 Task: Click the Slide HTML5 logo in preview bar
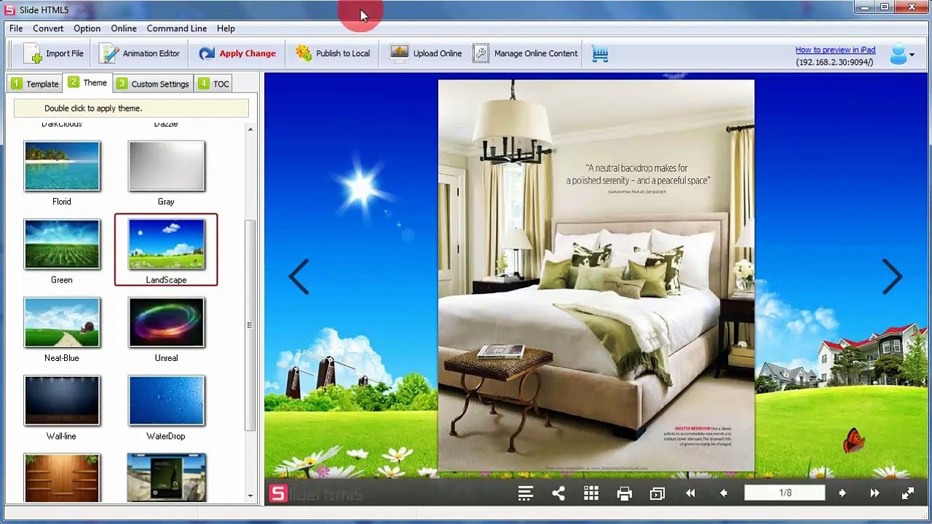pos(316,494)
